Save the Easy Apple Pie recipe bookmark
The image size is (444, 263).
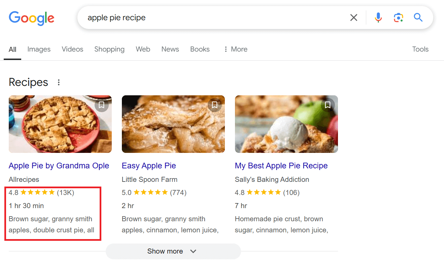click(214, 105)
